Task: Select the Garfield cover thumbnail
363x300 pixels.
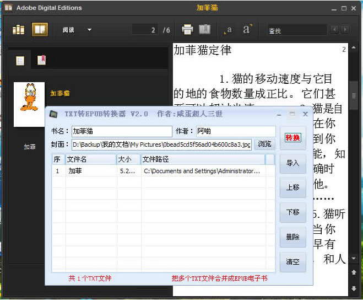Action: click(x=29, y=104)
